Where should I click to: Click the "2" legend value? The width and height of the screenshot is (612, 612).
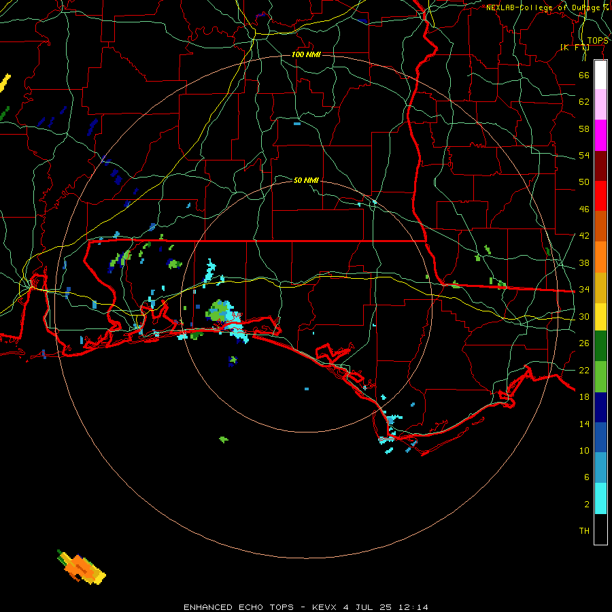587,504
